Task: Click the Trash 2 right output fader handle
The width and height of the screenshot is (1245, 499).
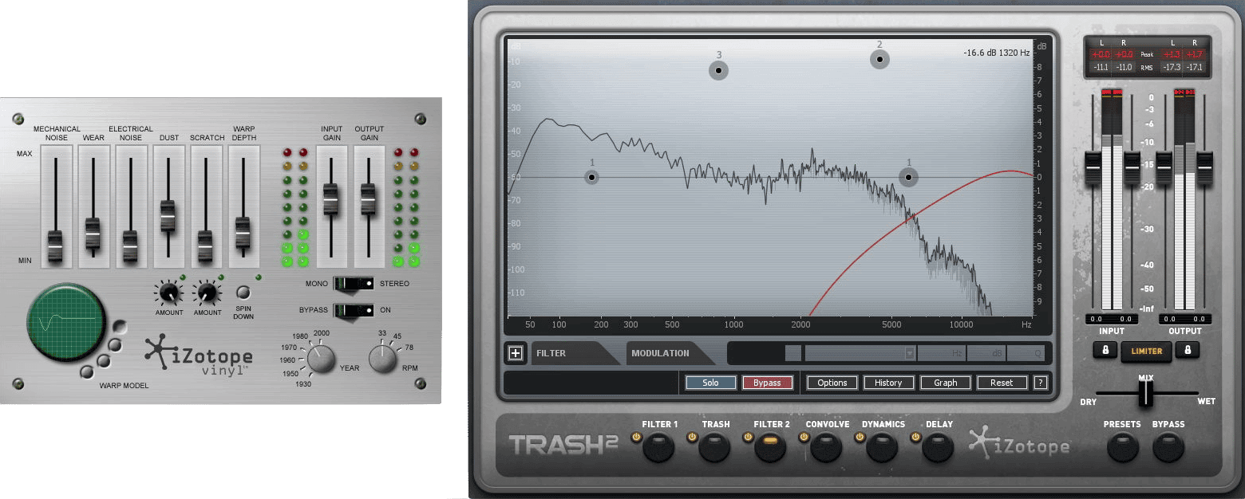Action: [x=1204, y=166]
